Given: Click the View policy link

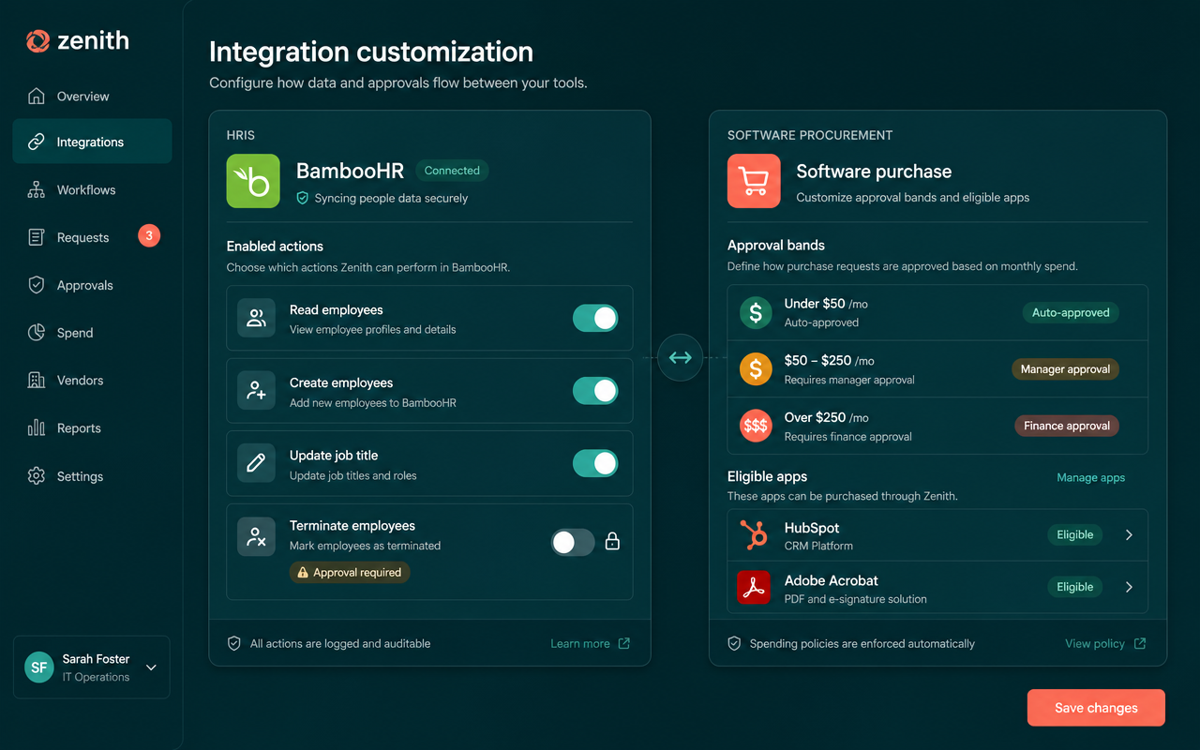Looking at the screenshot, I should pos(1105,643).
